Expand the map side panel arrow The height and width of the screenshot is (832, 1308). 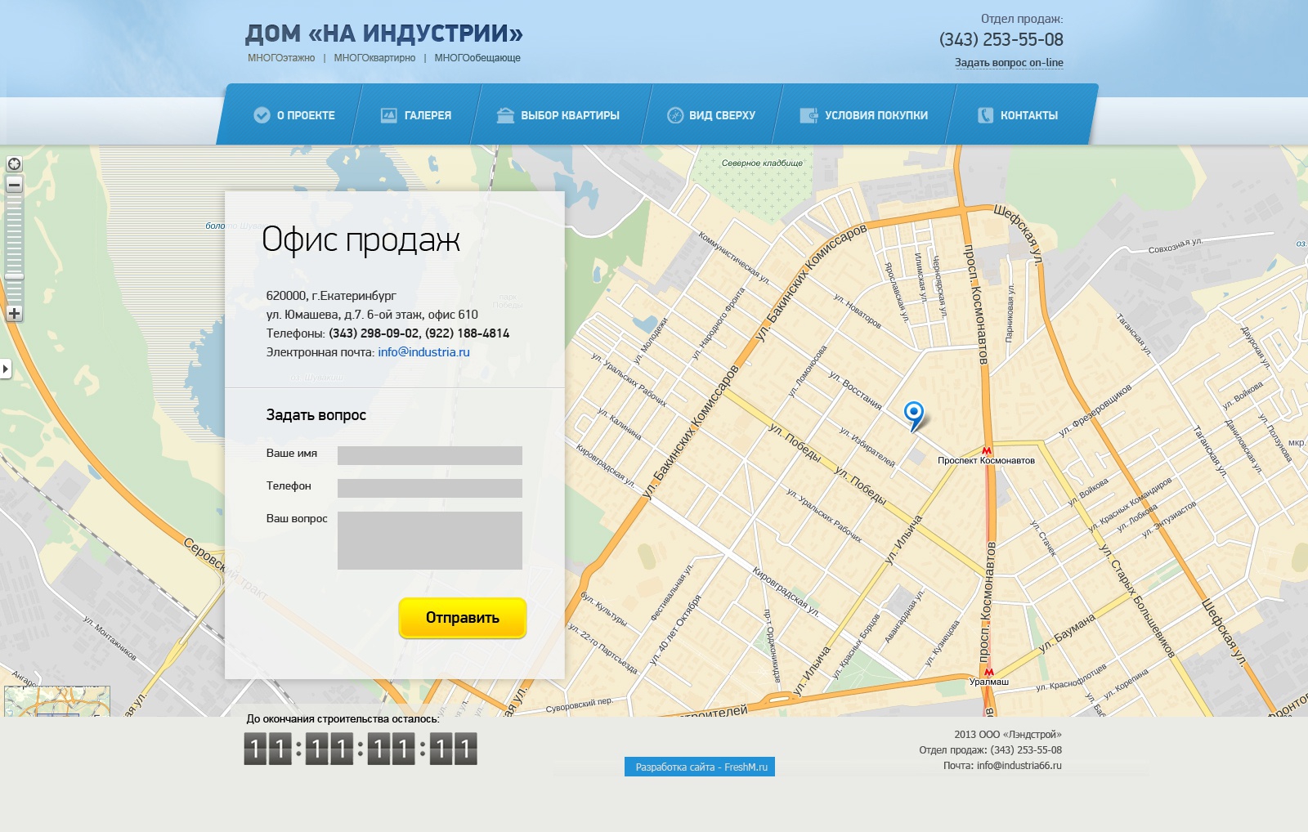[6, 369]
